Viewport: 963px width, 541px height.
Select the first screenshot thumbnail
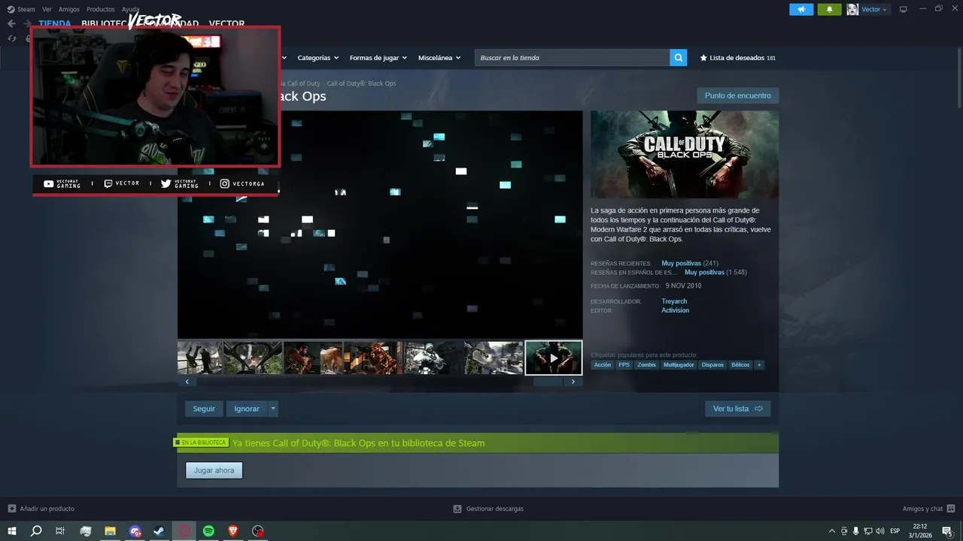click(x=200, y=358)
